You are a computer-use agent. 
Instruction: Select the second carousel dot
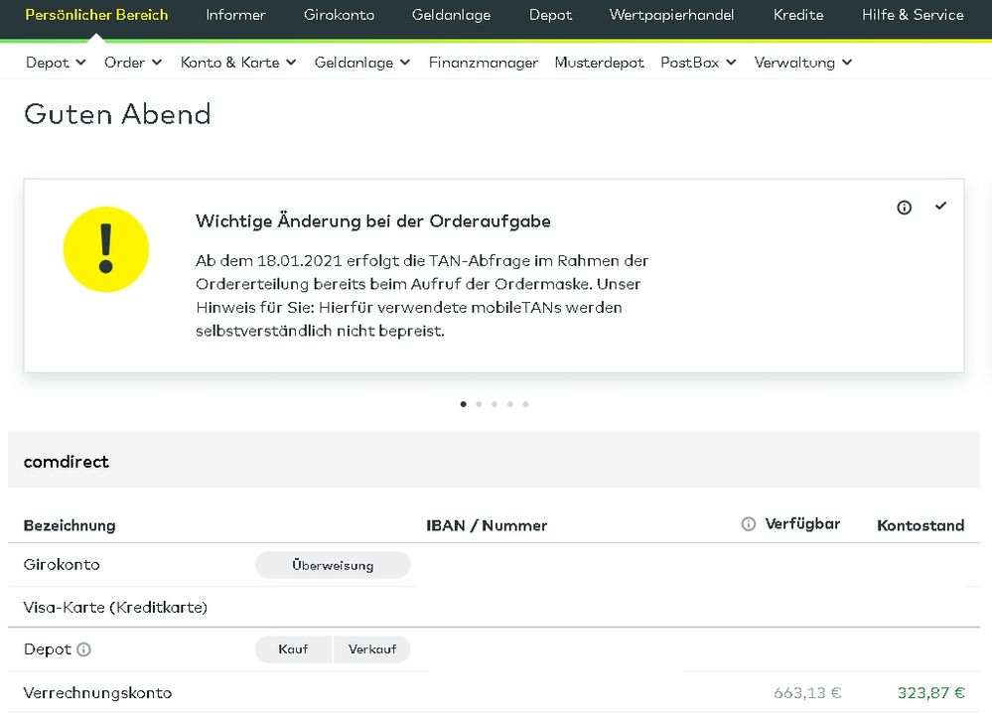(x=479, y=404)
